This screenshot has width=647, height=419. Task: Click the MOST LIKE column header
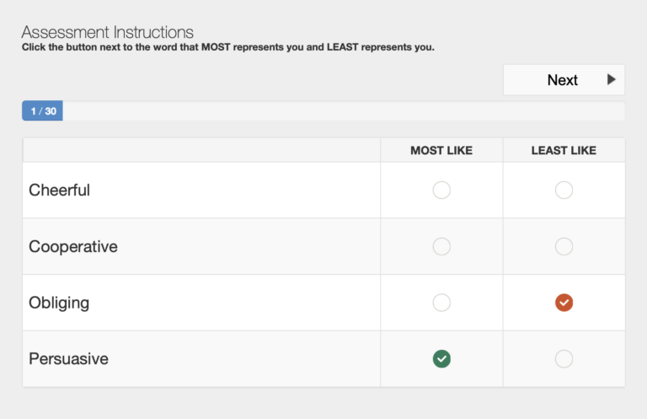click(441, 151)
